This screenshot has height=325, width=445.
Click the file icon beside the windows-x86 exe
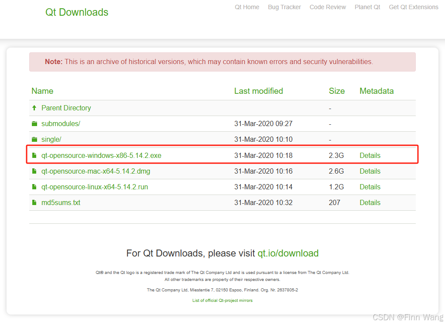pyautogui.click(x=34, y=156)
